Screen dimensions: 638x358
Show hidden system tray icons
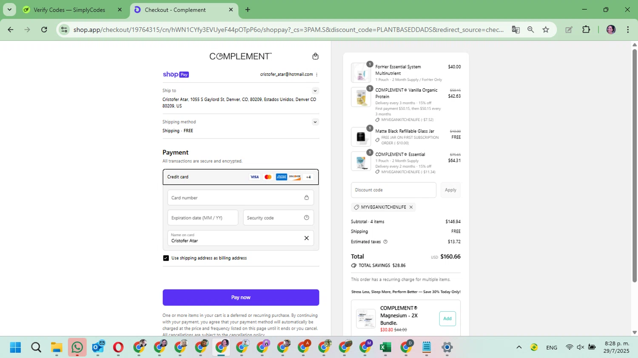pyautogui.click(x=519, y=347)
